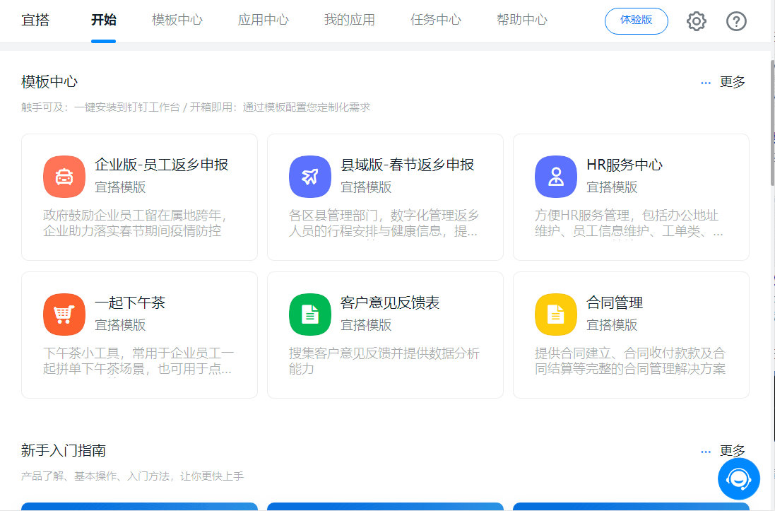The width and height of the screenshot is (775, 511).
Task: Open the 客户意见反馈表 document icon
Action: tap(310, 314)
